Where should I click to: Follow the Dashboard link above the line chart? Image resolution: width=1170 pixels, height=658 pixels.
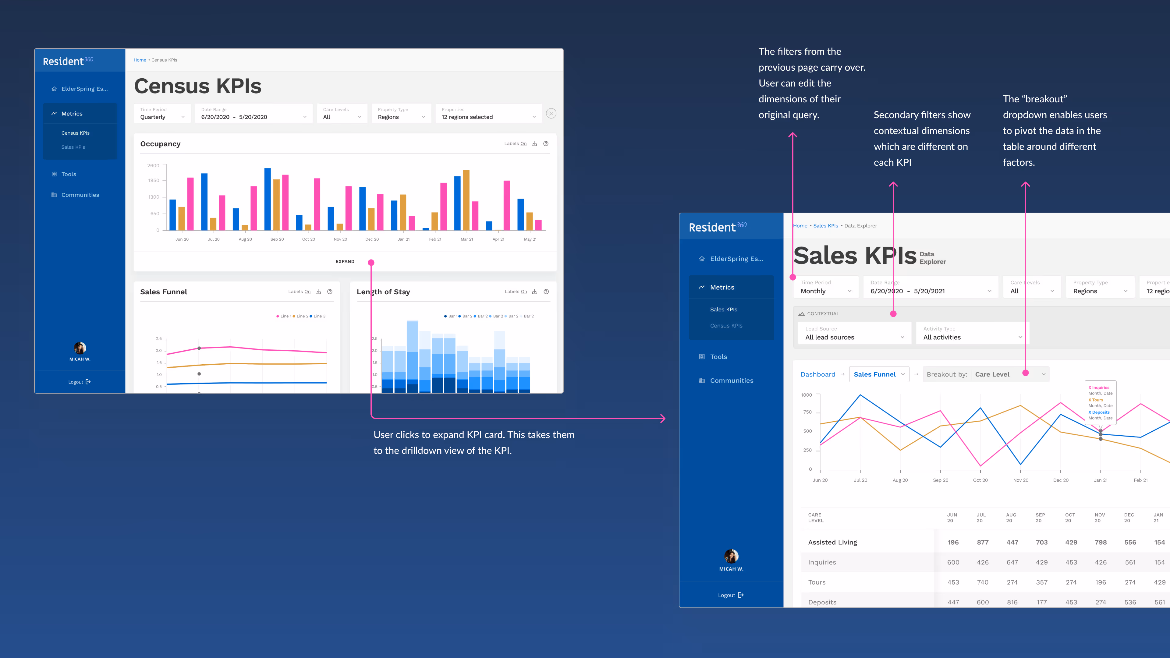(817, 374)
